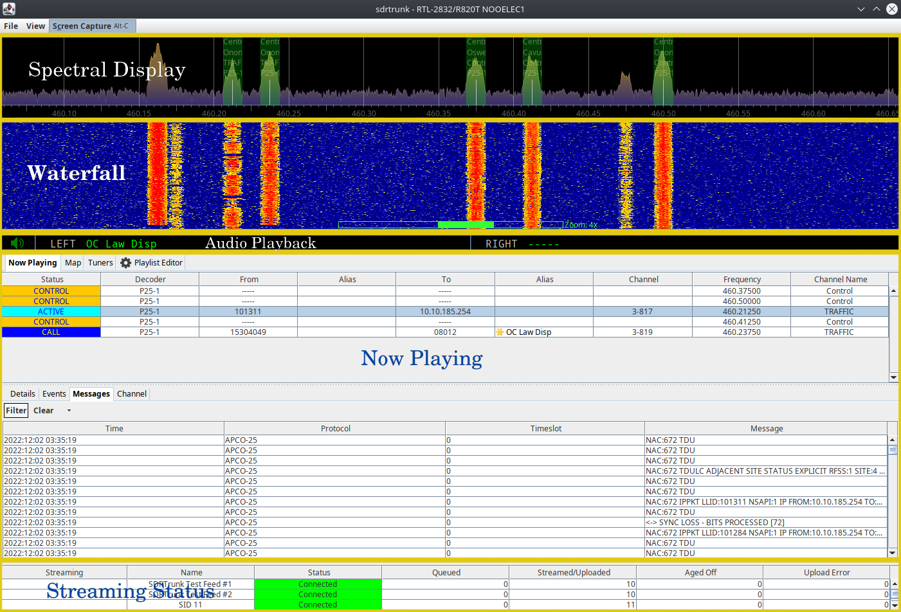Click the Queued column header
Image resolution: width=901 pixels, height=612 pixels.
[x=446, y=573]
